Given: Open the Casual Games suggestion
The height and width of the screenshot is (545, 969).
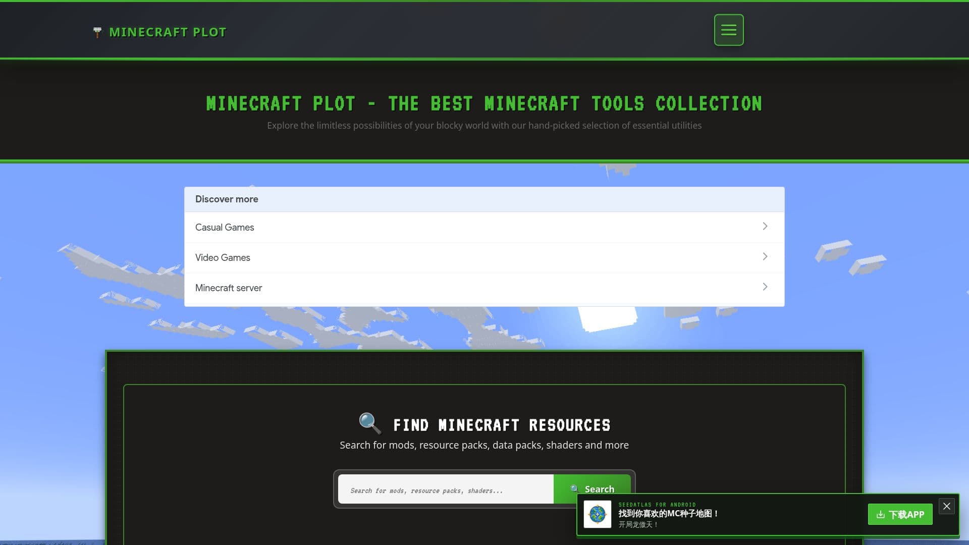Looking at the screenshot, I should coord(484,227).
